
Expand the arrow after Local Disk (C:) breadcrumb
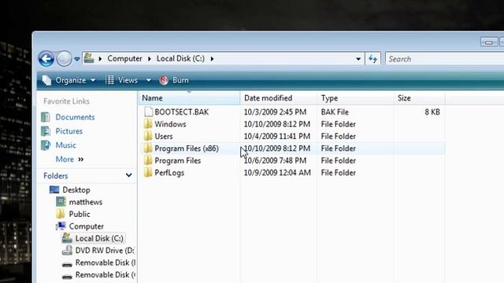pyautogui.click(x=212, y=59)
